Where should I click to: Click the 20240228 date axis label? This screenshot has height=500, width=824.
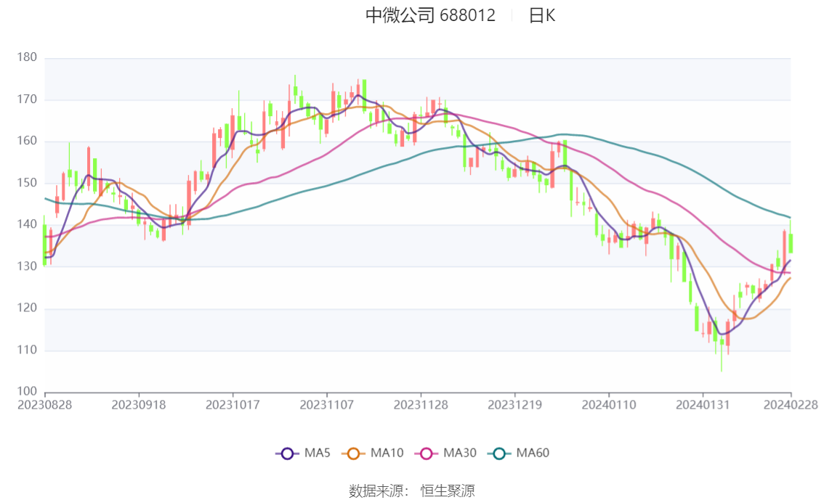(791, 405)
